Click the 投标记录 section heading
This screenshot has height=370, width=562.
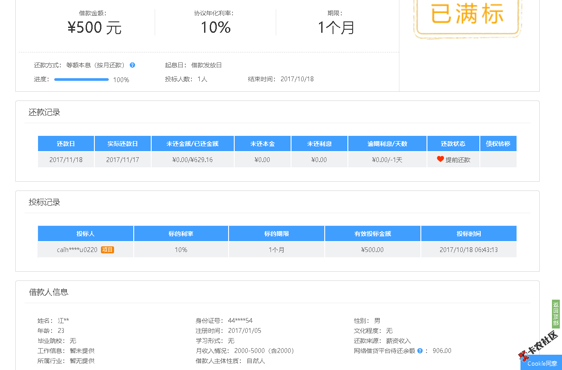pos(45,202)
